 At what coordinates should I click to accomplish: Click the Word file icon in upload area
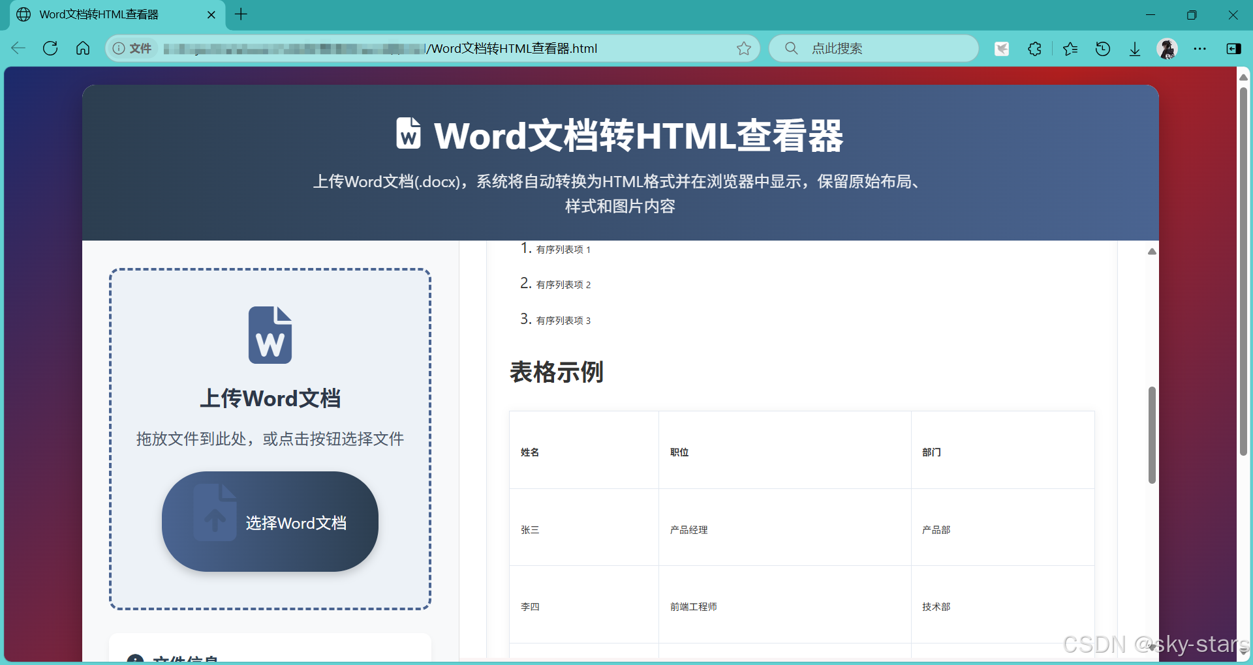coord(270,335)
